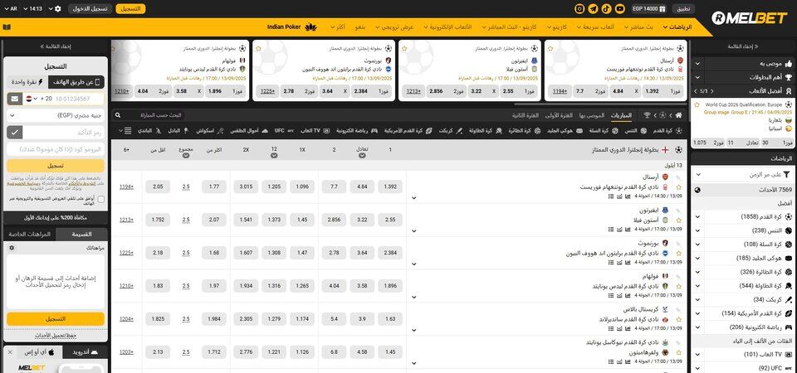
Task: Click the trophy icon in breadcrumb bar
Action: (x=647, y=115)
